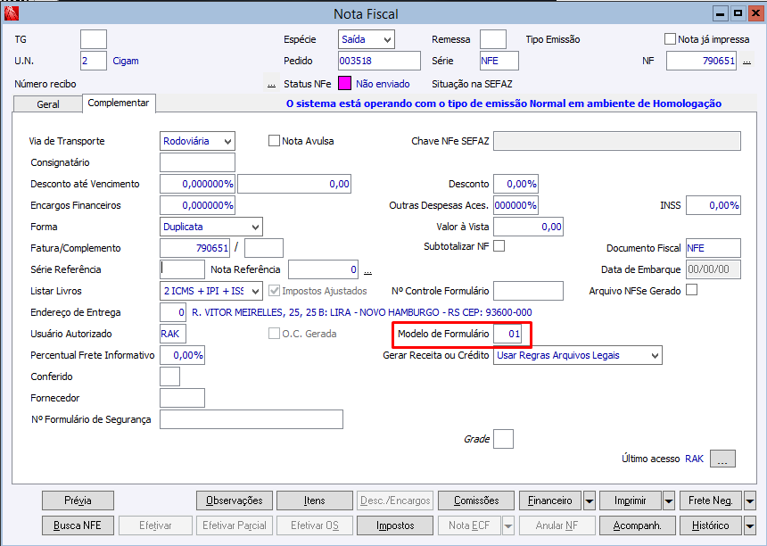Switch to the Geral tab
Image resolution: width=767 pixels, height=546 pixels.
click(x=48, y=104)
